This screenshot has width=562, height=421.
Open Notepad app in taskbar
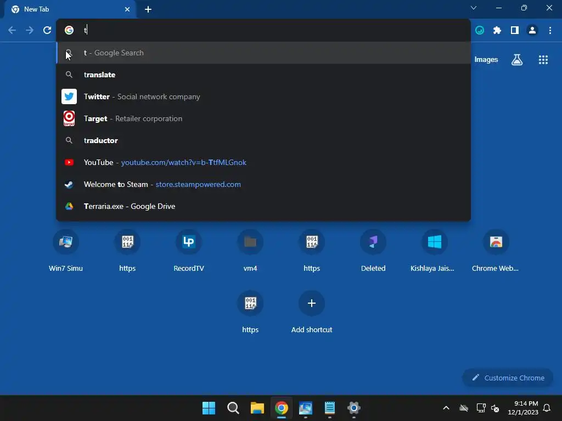(x=330, y=408)
